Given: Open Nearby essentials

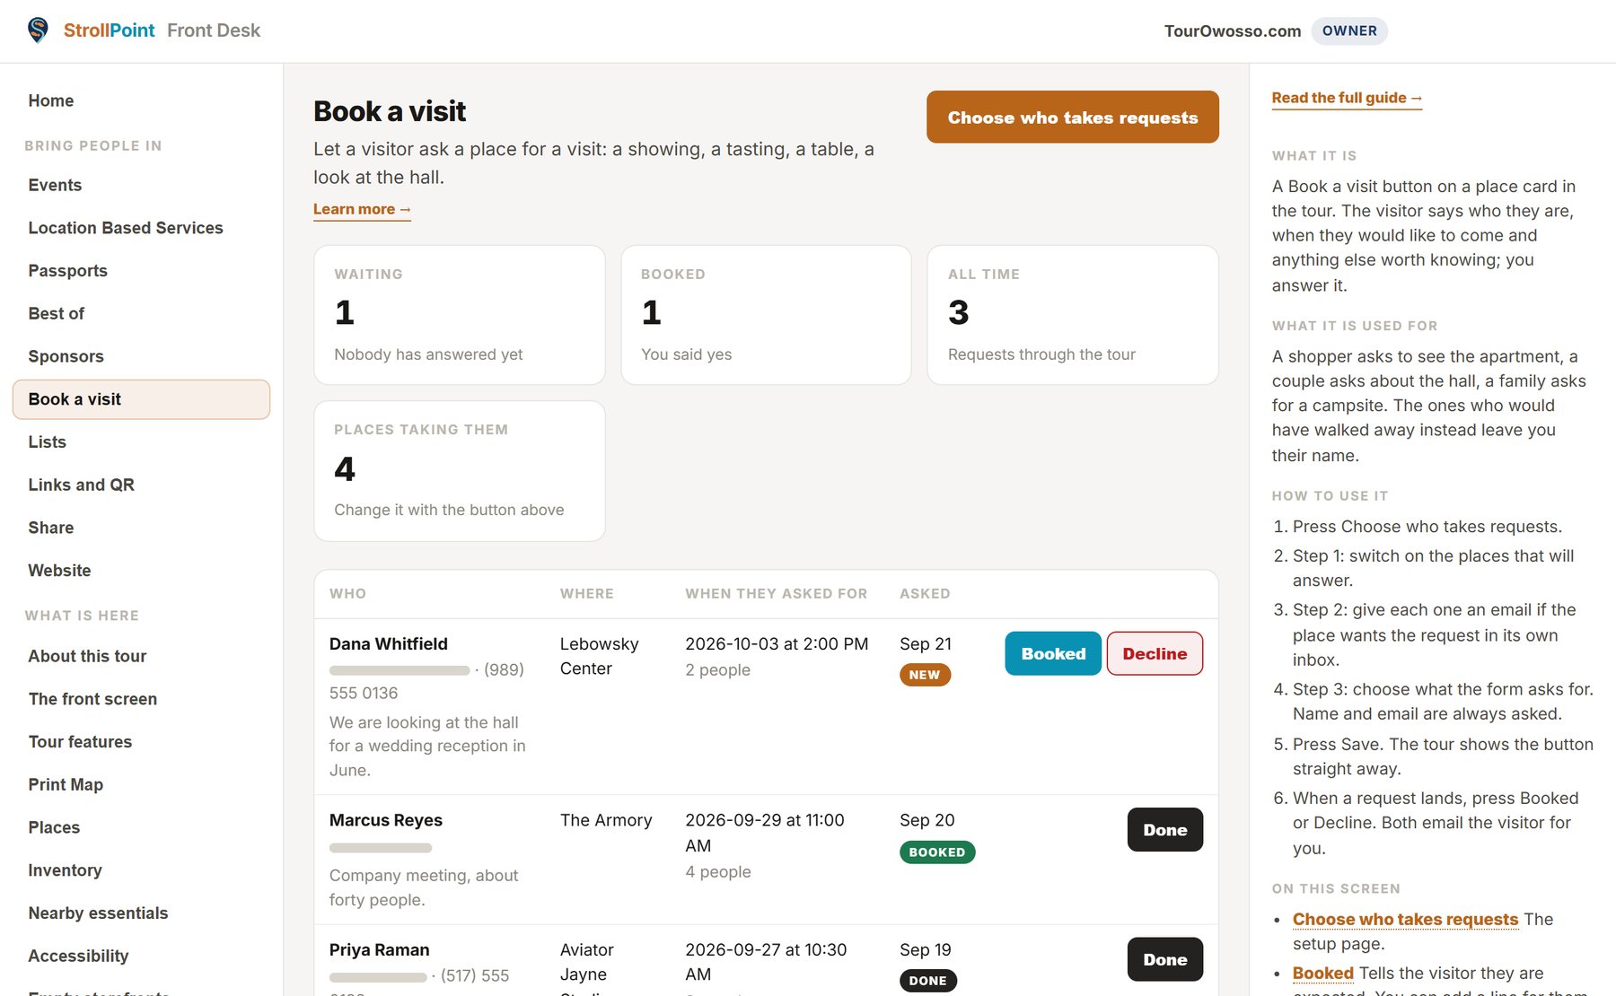Looking at the screenshot, I should coord(98,913).
